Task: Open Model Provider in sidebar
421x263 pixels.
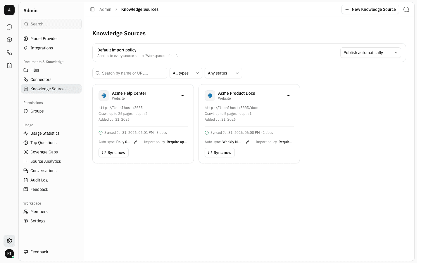Action: pos(51,39)
